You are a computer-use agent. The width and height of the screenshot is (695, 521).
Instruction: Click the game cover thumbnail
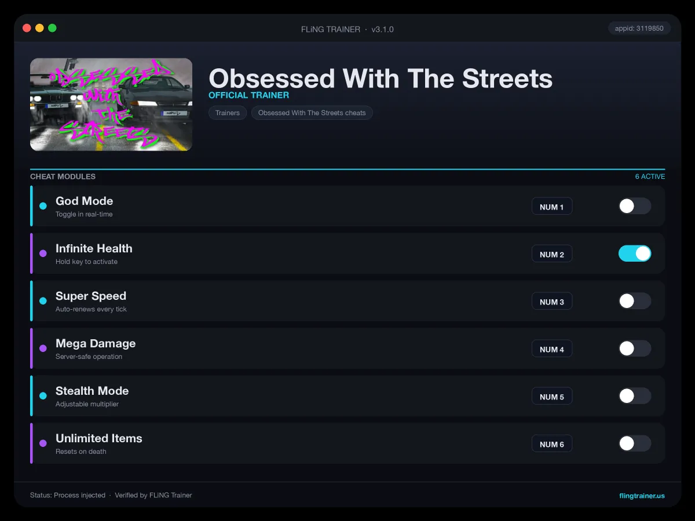pyautogui.click(x=111, y=104)
